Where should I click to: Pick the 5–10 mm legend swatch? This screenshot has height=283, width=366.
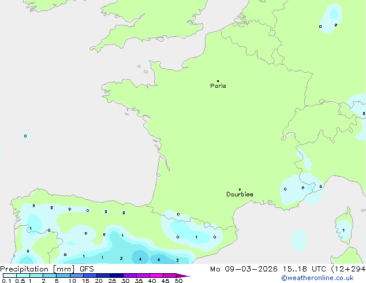[x=64, y=275]
